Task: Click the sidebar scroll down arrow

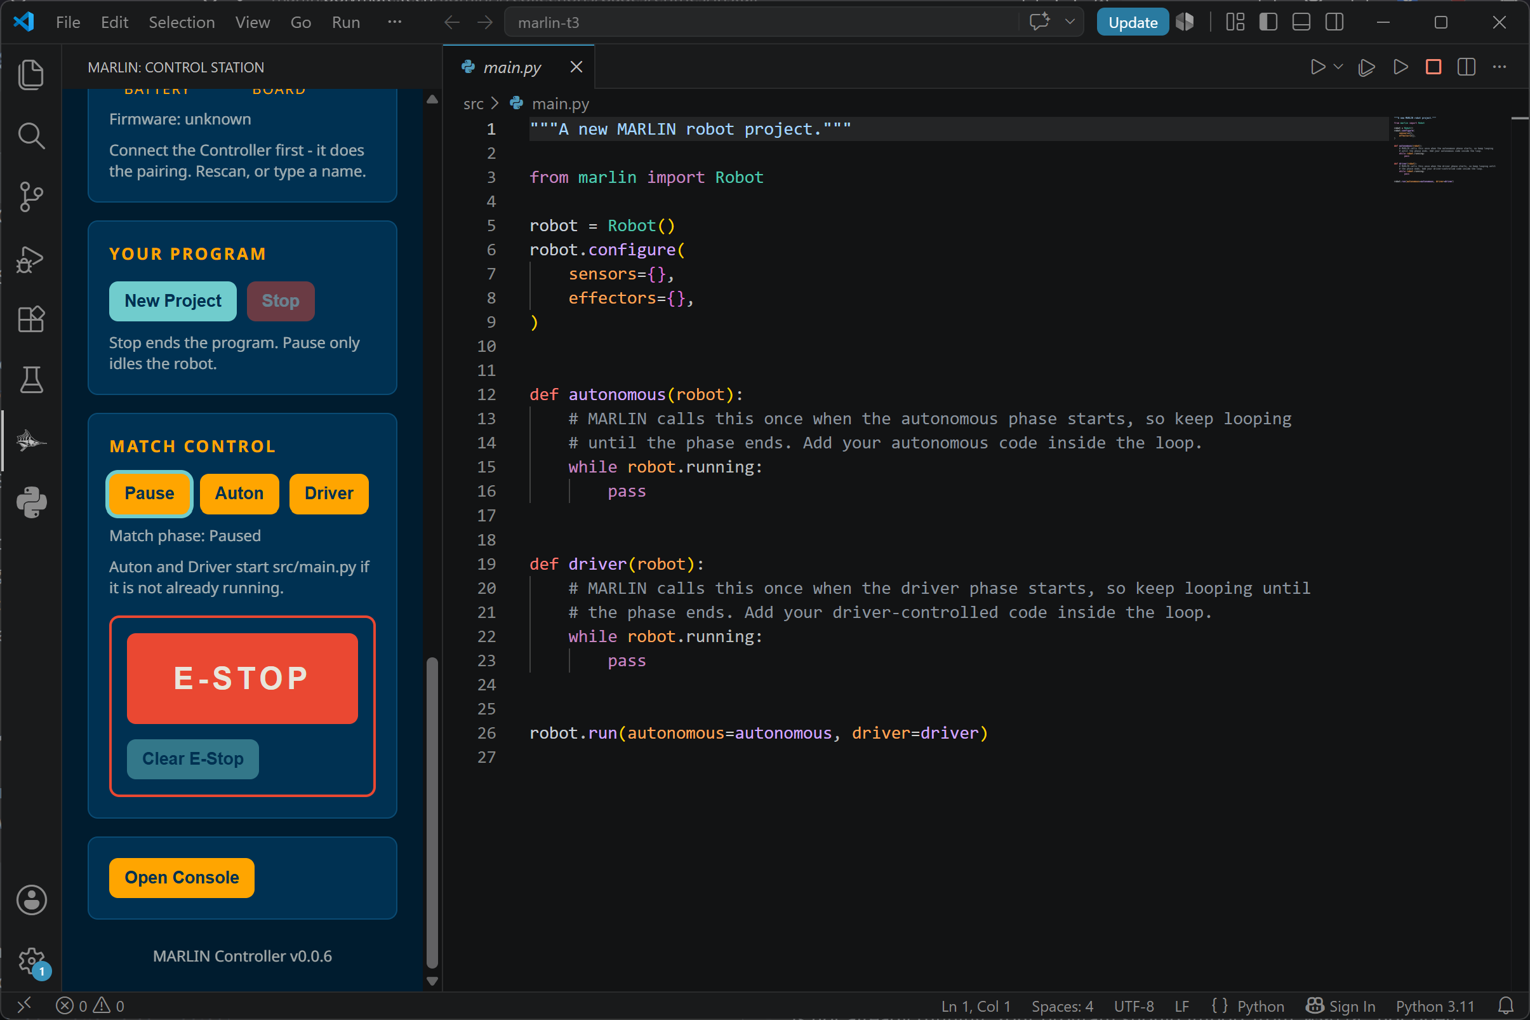Action: tap(432, 982)
